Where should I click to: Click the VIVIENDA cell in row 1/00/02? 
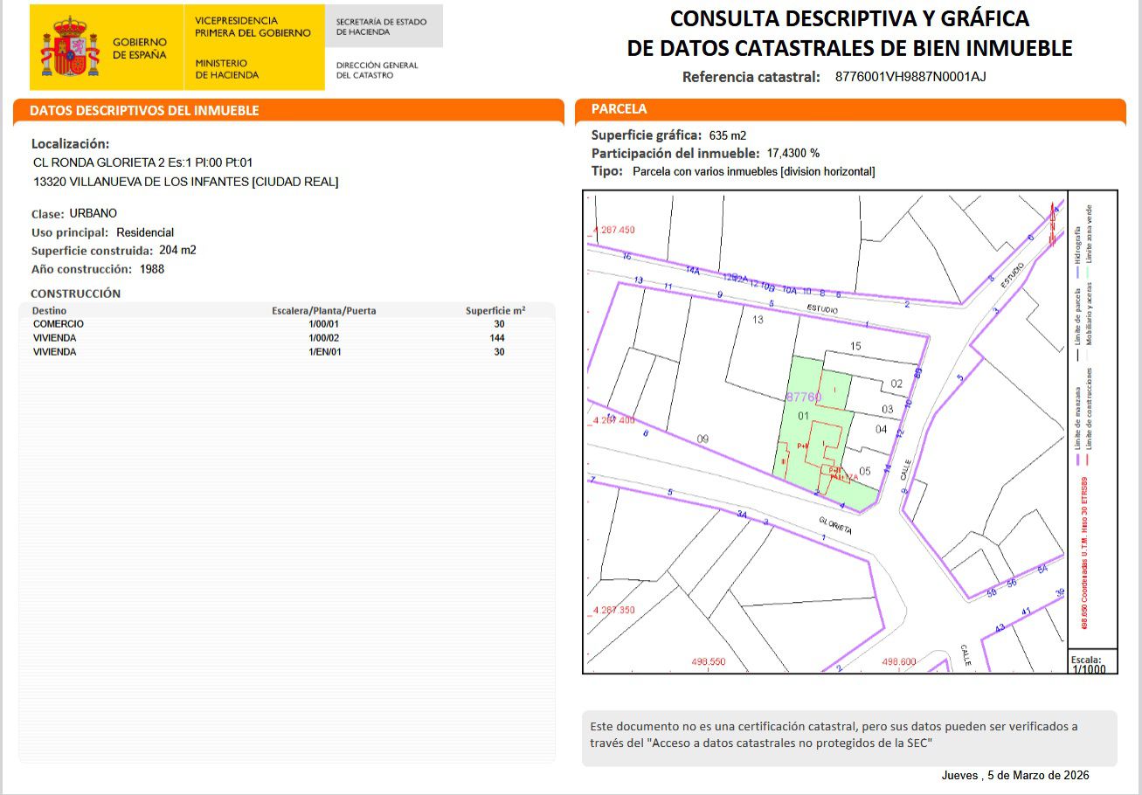click(54, 338)
